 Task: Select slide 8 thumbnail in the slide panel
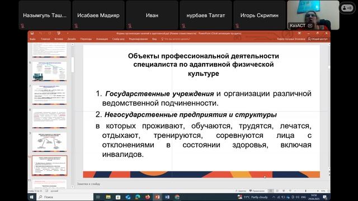click(x=50, y=118)
